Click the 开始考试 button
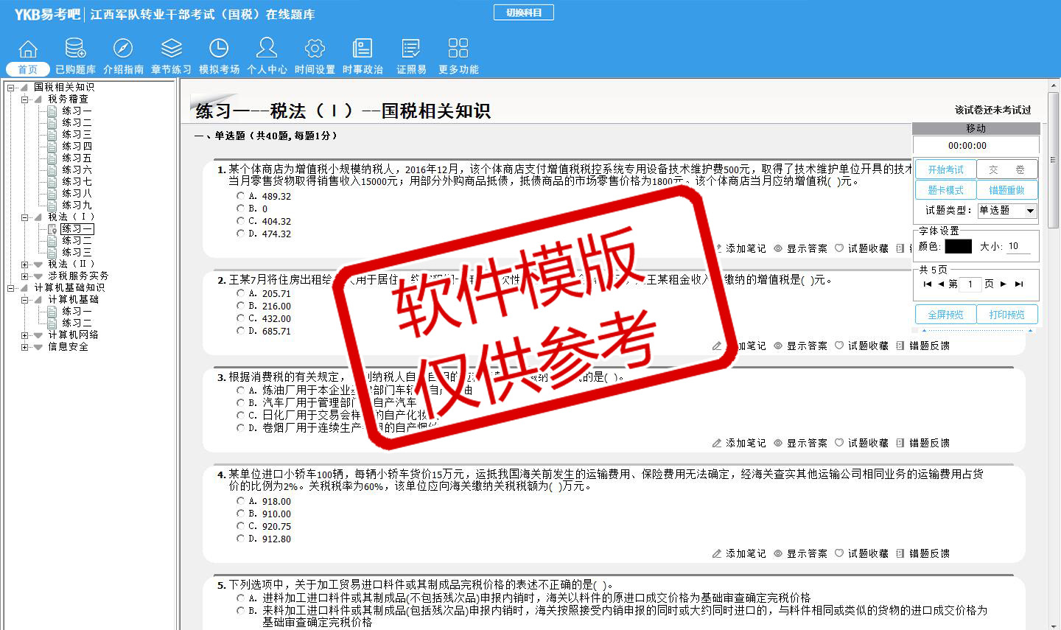This screenshot has height=630, width=1061. [x=945, y=169]
